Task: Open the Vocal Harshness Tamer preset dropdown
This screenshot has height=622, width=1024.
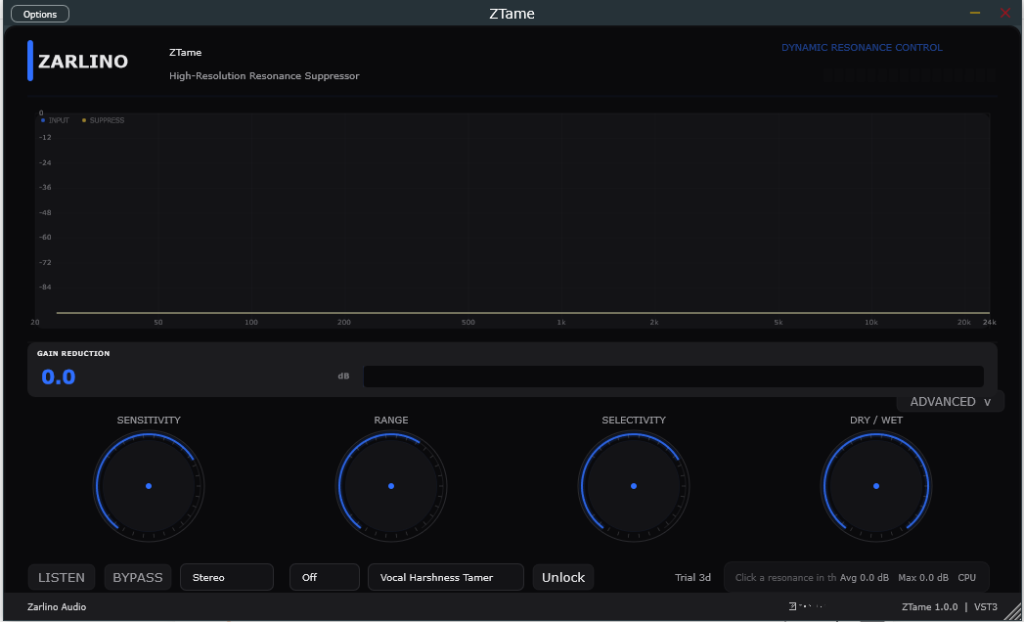Action: [446, 578]
